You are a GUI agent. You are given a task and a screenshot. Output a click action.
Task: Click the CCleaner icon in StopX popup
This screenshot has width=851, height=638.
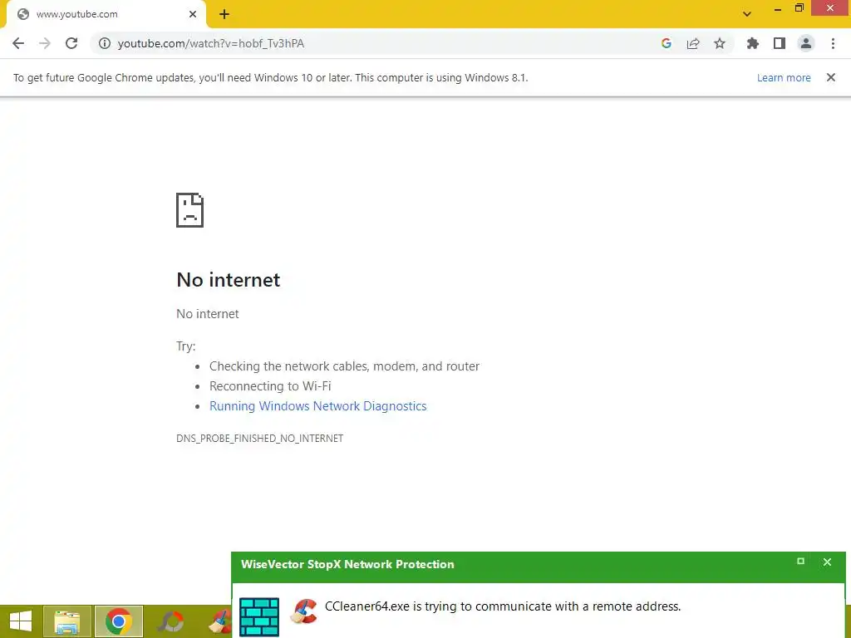coord(304,612)
